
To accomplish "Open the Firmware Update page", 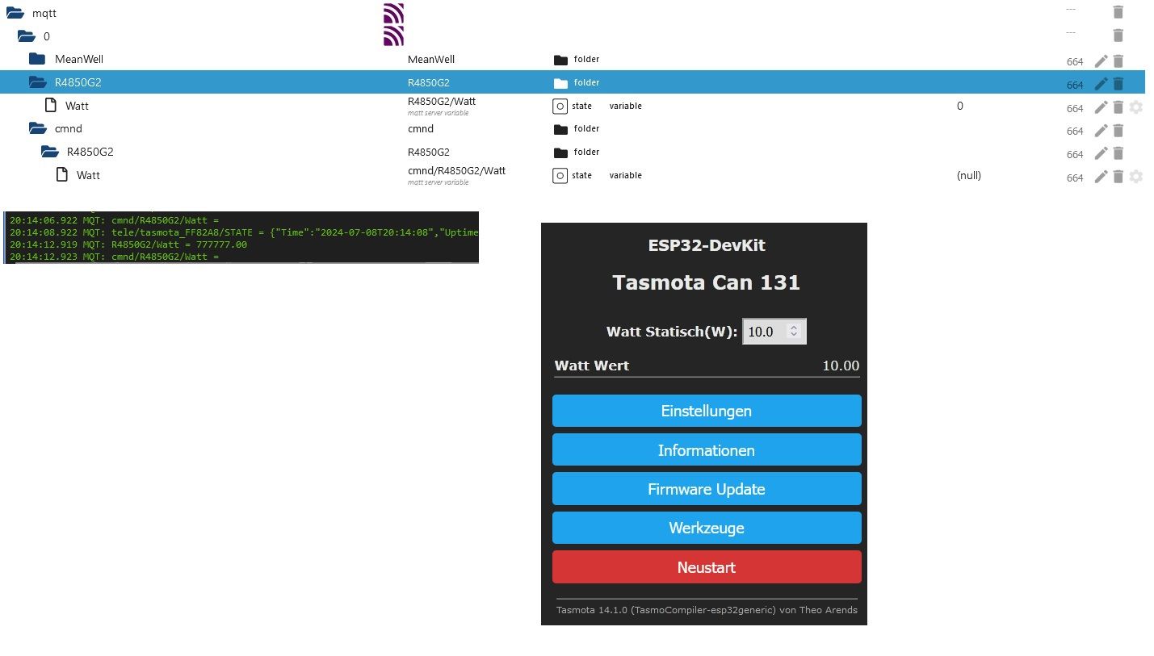I will (x=707, y=489).
